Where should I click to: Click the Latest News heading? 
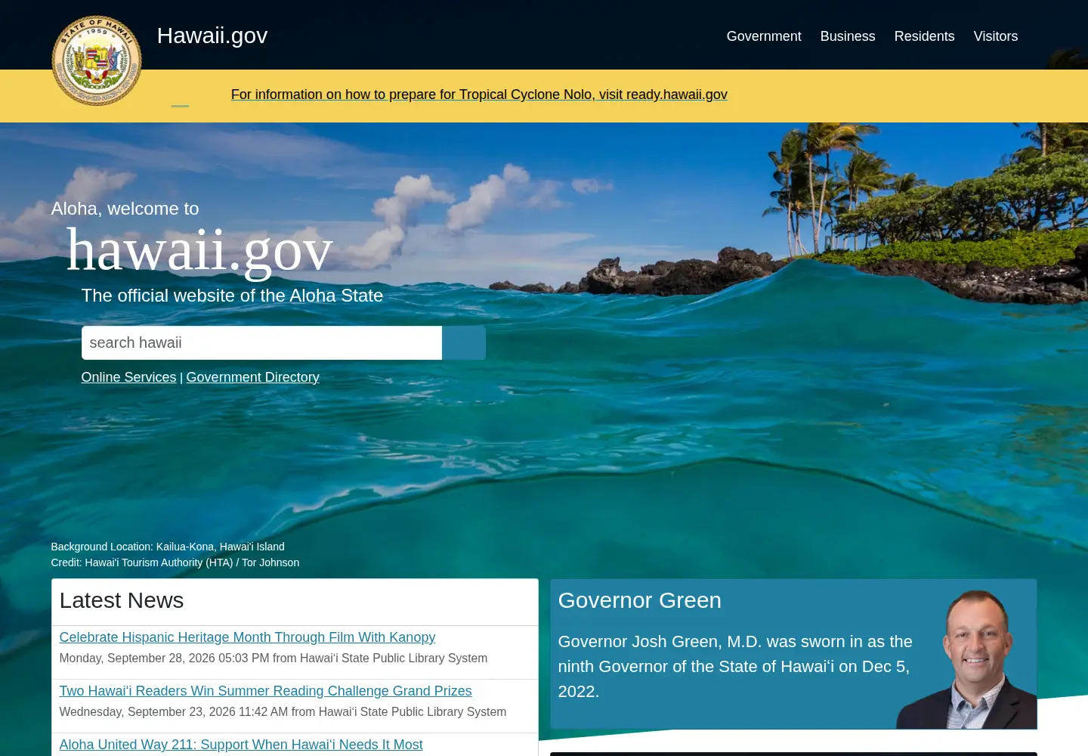[122, 600]
